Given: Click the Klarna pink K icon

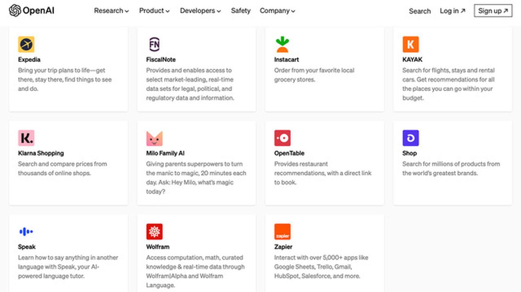Looking at the screenshot, I should [x=26, y=138].
